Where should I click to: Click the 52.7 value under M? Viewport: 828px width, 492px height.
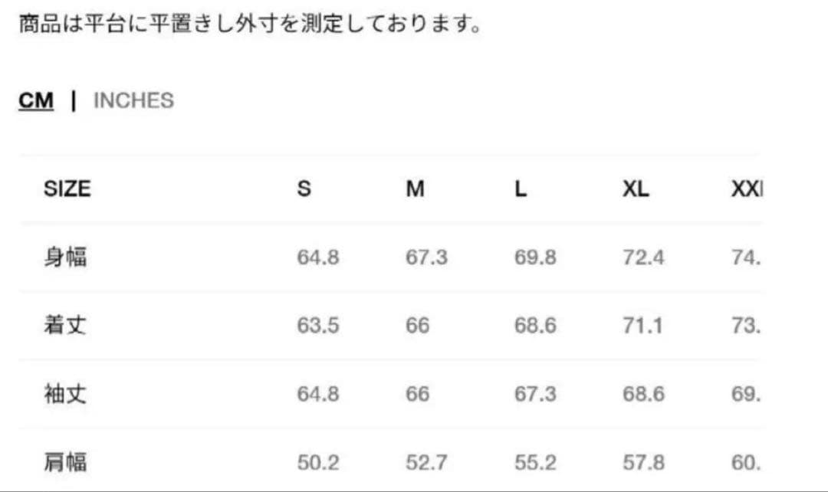pyautogui.click(x=426, y=463)
